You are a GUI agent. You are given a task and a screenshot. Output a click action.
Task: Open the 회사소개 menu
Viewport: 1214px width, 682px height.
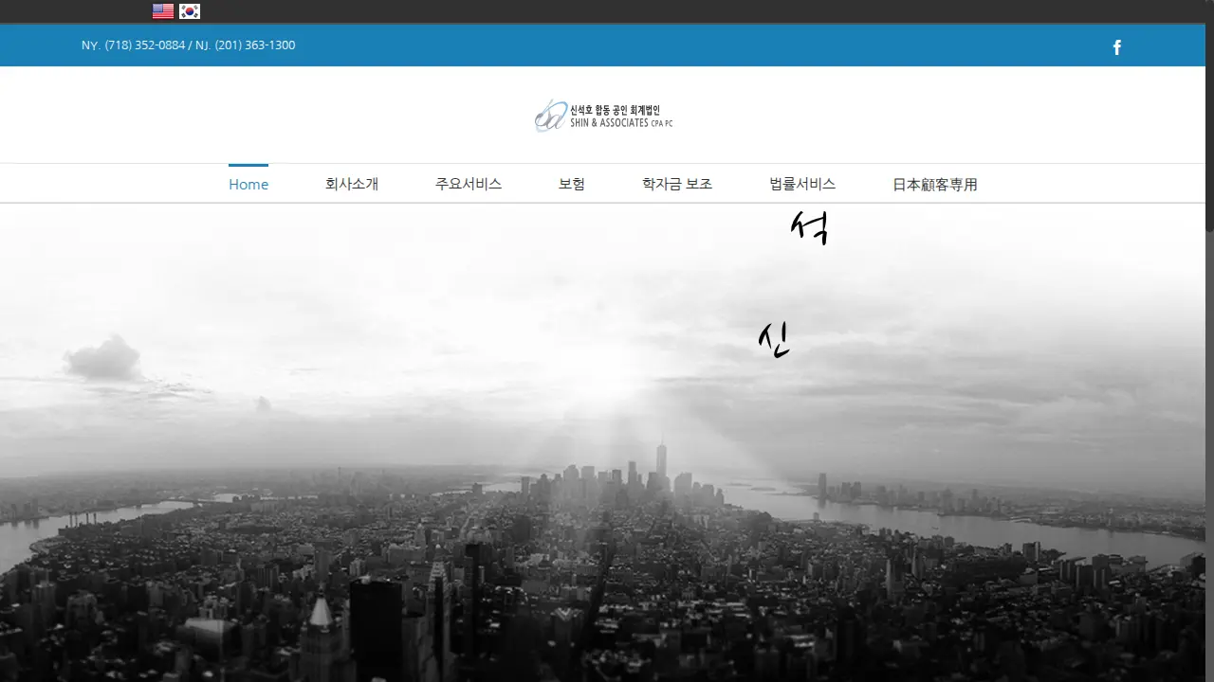click(352, 185)
